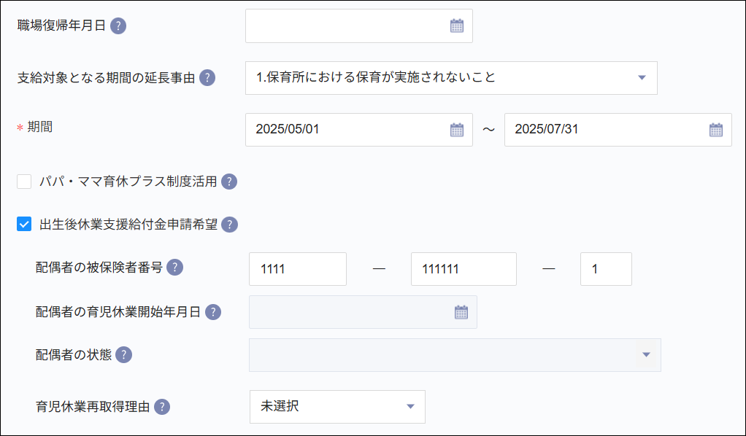Show help for 配偶者の育児休業開始年月日
Viewport: 746px width, 436px height.
(x=212, y=311)
